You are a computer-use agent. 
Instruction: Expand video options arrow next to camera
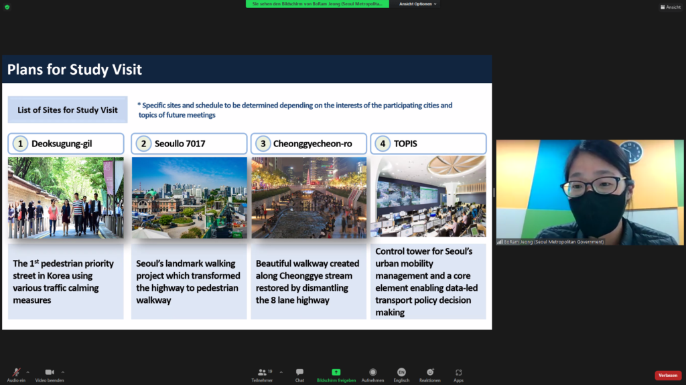tap(63, 372)
